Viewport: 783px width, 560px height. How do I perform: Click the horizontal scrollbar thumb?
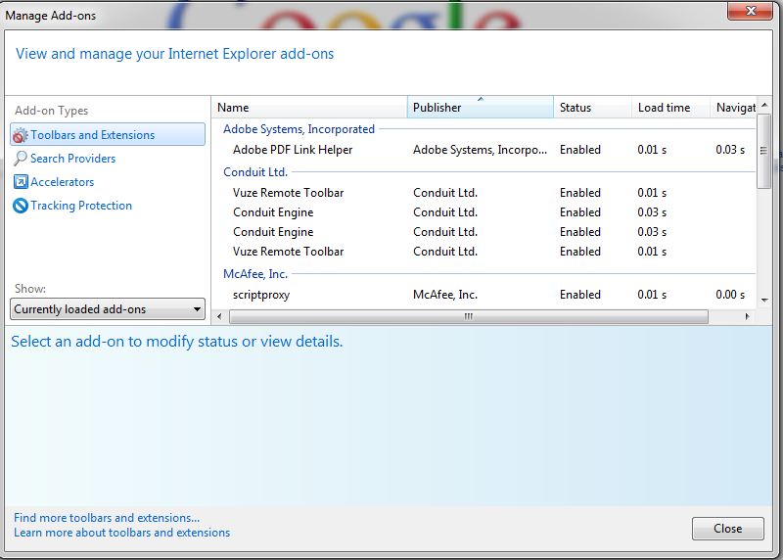pyautogui.click(x=469, y=316)
